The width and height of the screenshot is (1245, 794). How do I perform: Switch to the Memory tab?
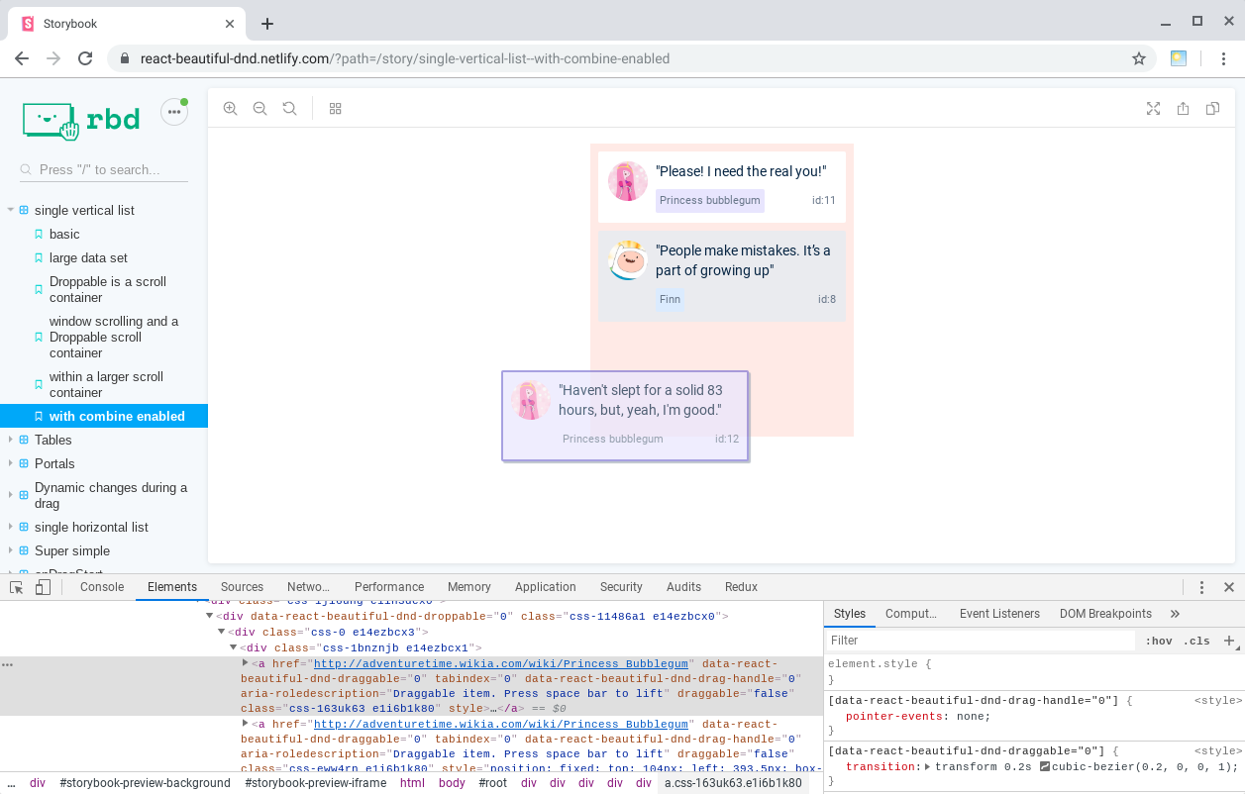[x=469, y=587]
